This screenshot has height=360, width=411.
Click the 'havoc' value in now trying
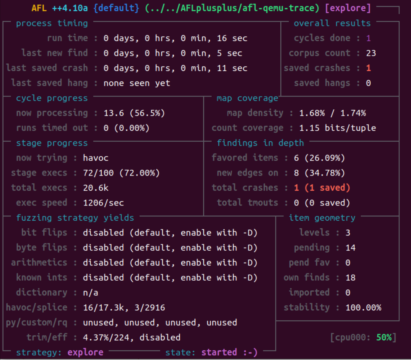[96, 158]
